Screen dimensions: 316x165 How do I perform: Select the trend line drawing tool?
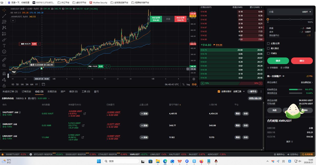click(4, 16)
